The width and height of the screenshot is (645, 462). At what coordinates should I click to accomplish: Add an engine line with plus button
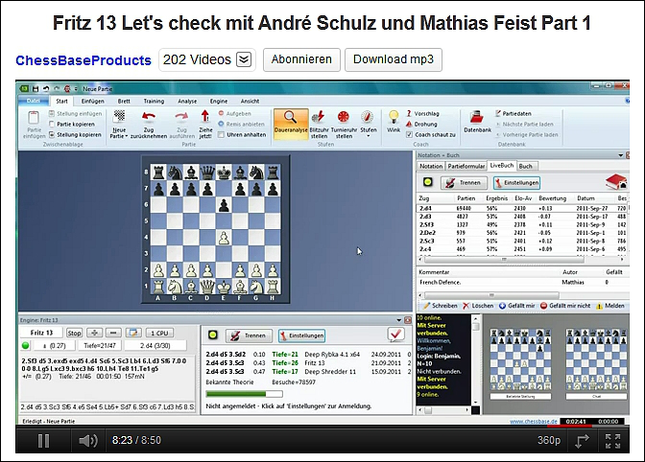(95, 333)
